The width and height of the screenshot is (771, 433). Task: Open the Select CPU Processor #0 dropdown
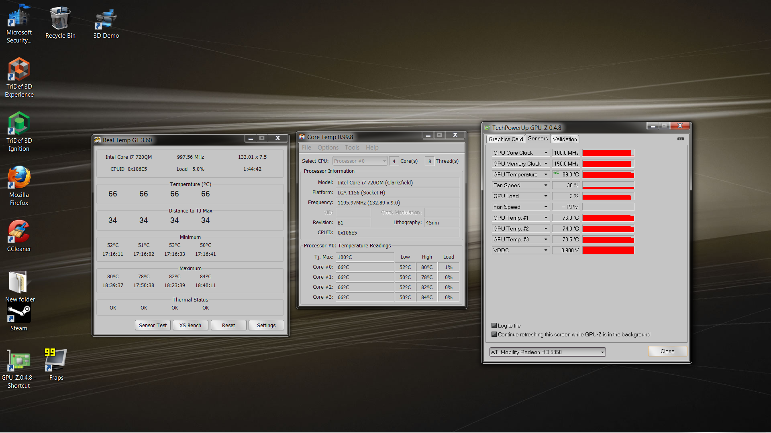(360, 161)
